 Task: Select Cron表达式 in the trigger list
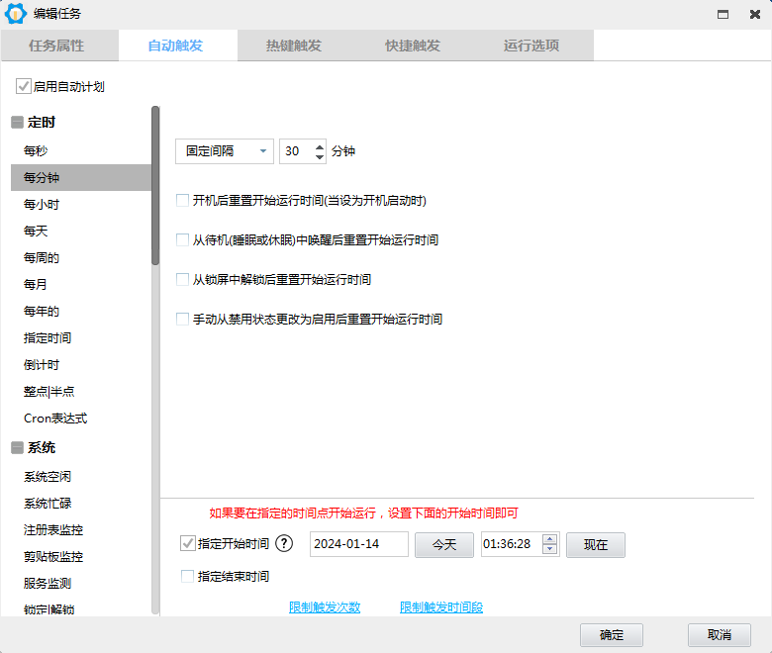click(x=55, y=419)
